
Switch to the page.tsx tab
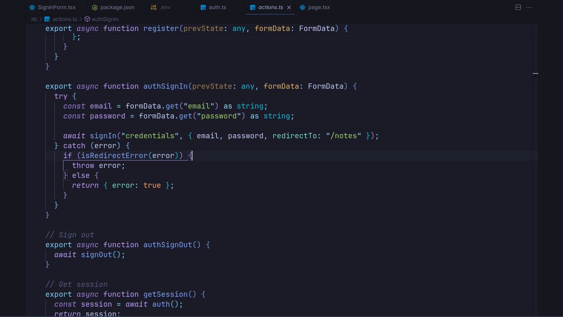point(315,8)
